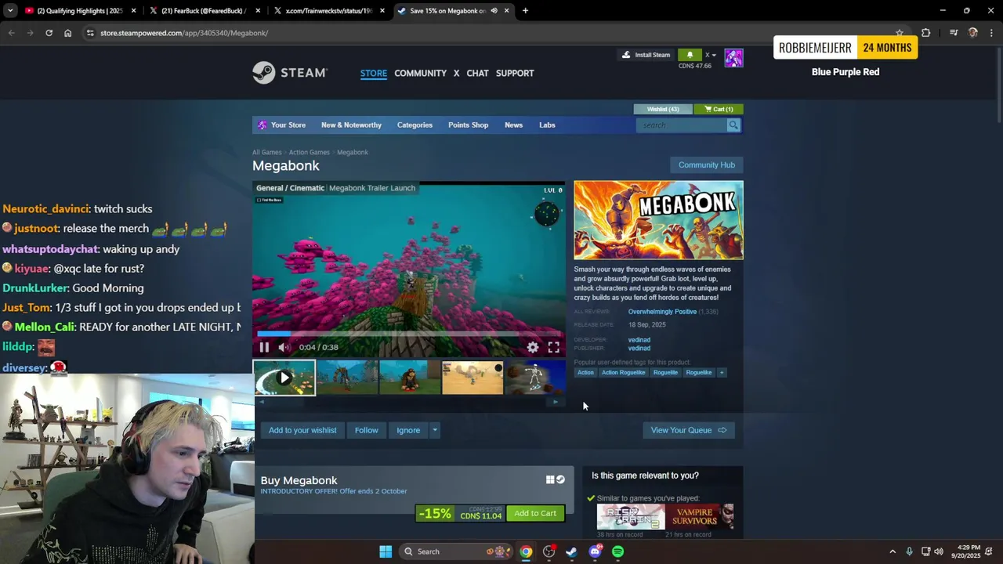The width and height of the screenshot is (1003, 564).
Task: Open the green notifications bell
Action: pyautogui.click(x=690, y=55)
